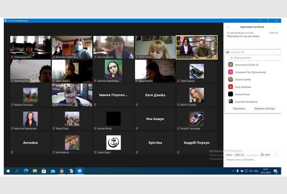Select Іванна Порохо... participant tile
287x194 pixels.
113,95
